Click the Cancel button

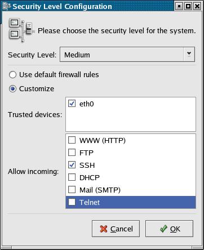(116, 229)
